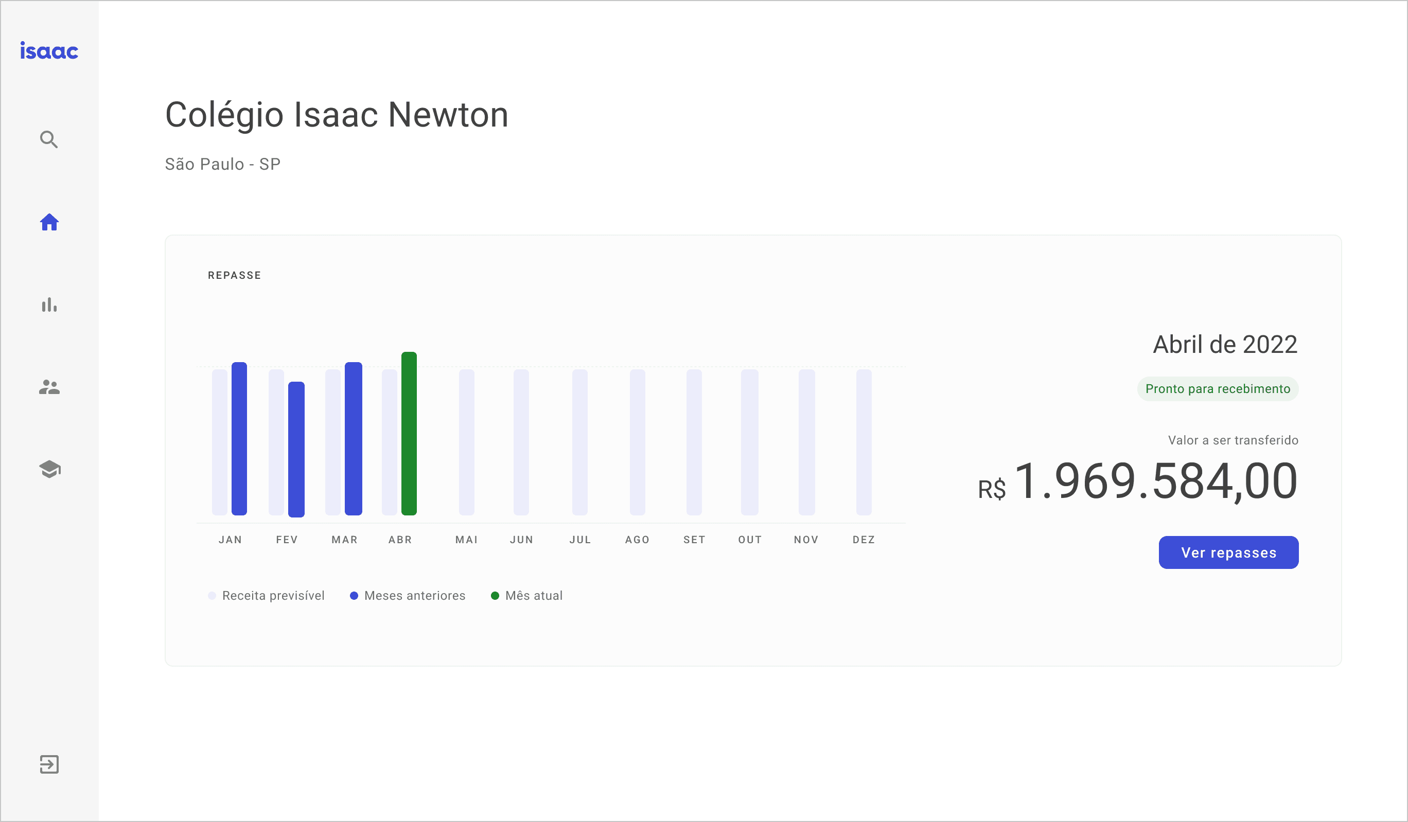
Task: Select the blue February bar in the chart
Action: (x=296, y=449)
